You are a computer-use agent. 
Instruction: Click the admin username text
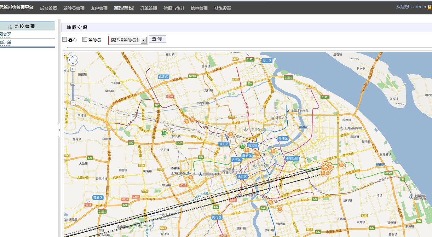click(420, 7)
